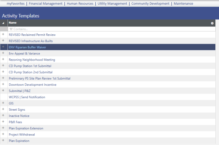219x145 pixels.
Task: Expand Preliminary PS Site Plan Review row
Action: (3, 78)
